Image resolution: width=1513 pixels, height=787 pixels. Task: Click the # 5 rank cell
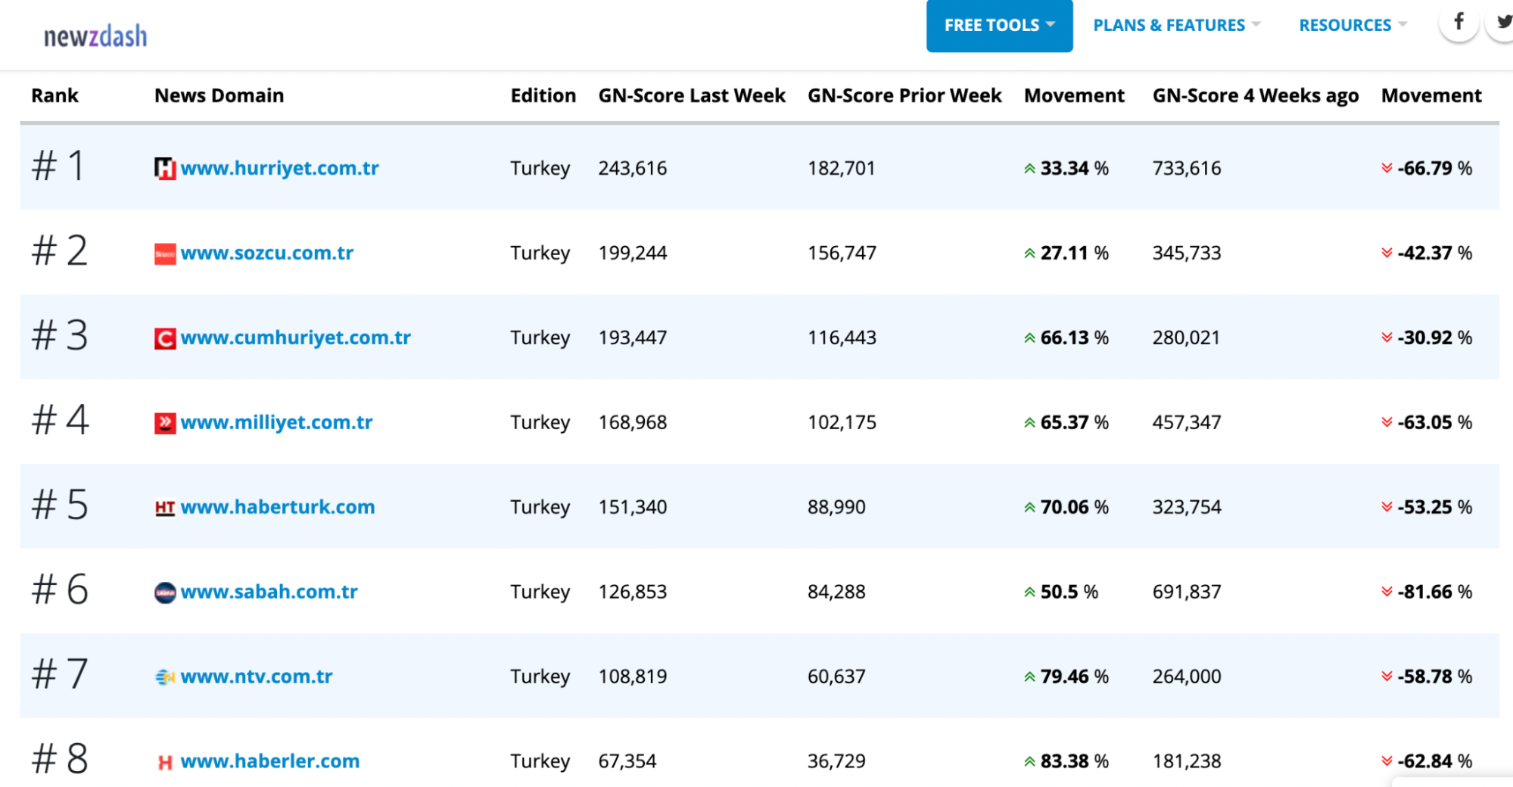(x=59, y=505)
